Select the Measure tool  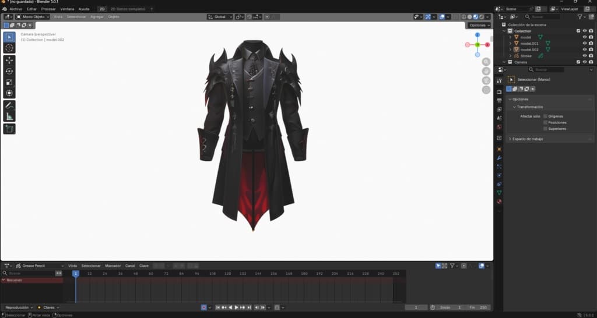9,116
